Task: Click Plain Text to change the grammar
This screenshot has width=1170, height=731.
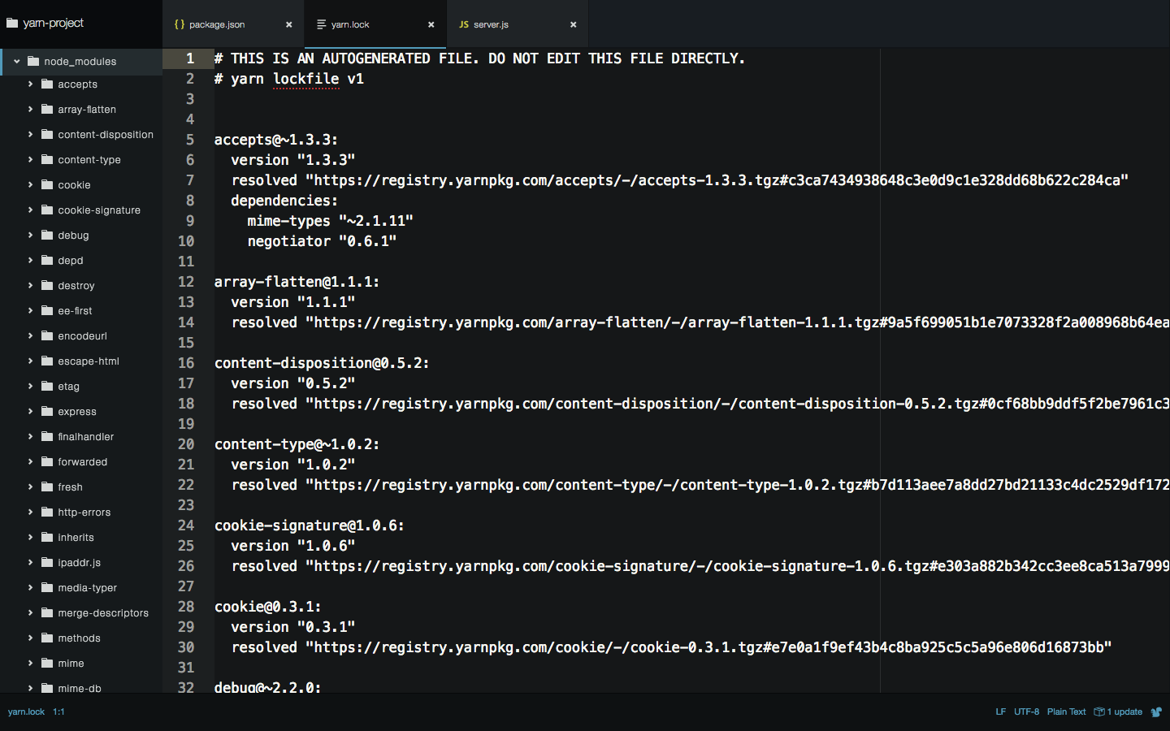Action: pyautogui.click(x=1066, y=712)
